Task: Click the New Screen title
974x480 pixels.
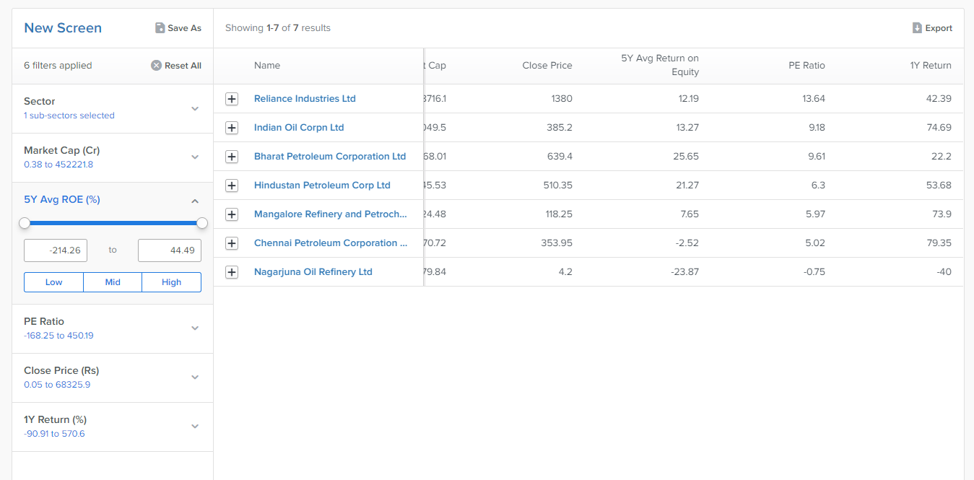Action: (x=63, y=28)
